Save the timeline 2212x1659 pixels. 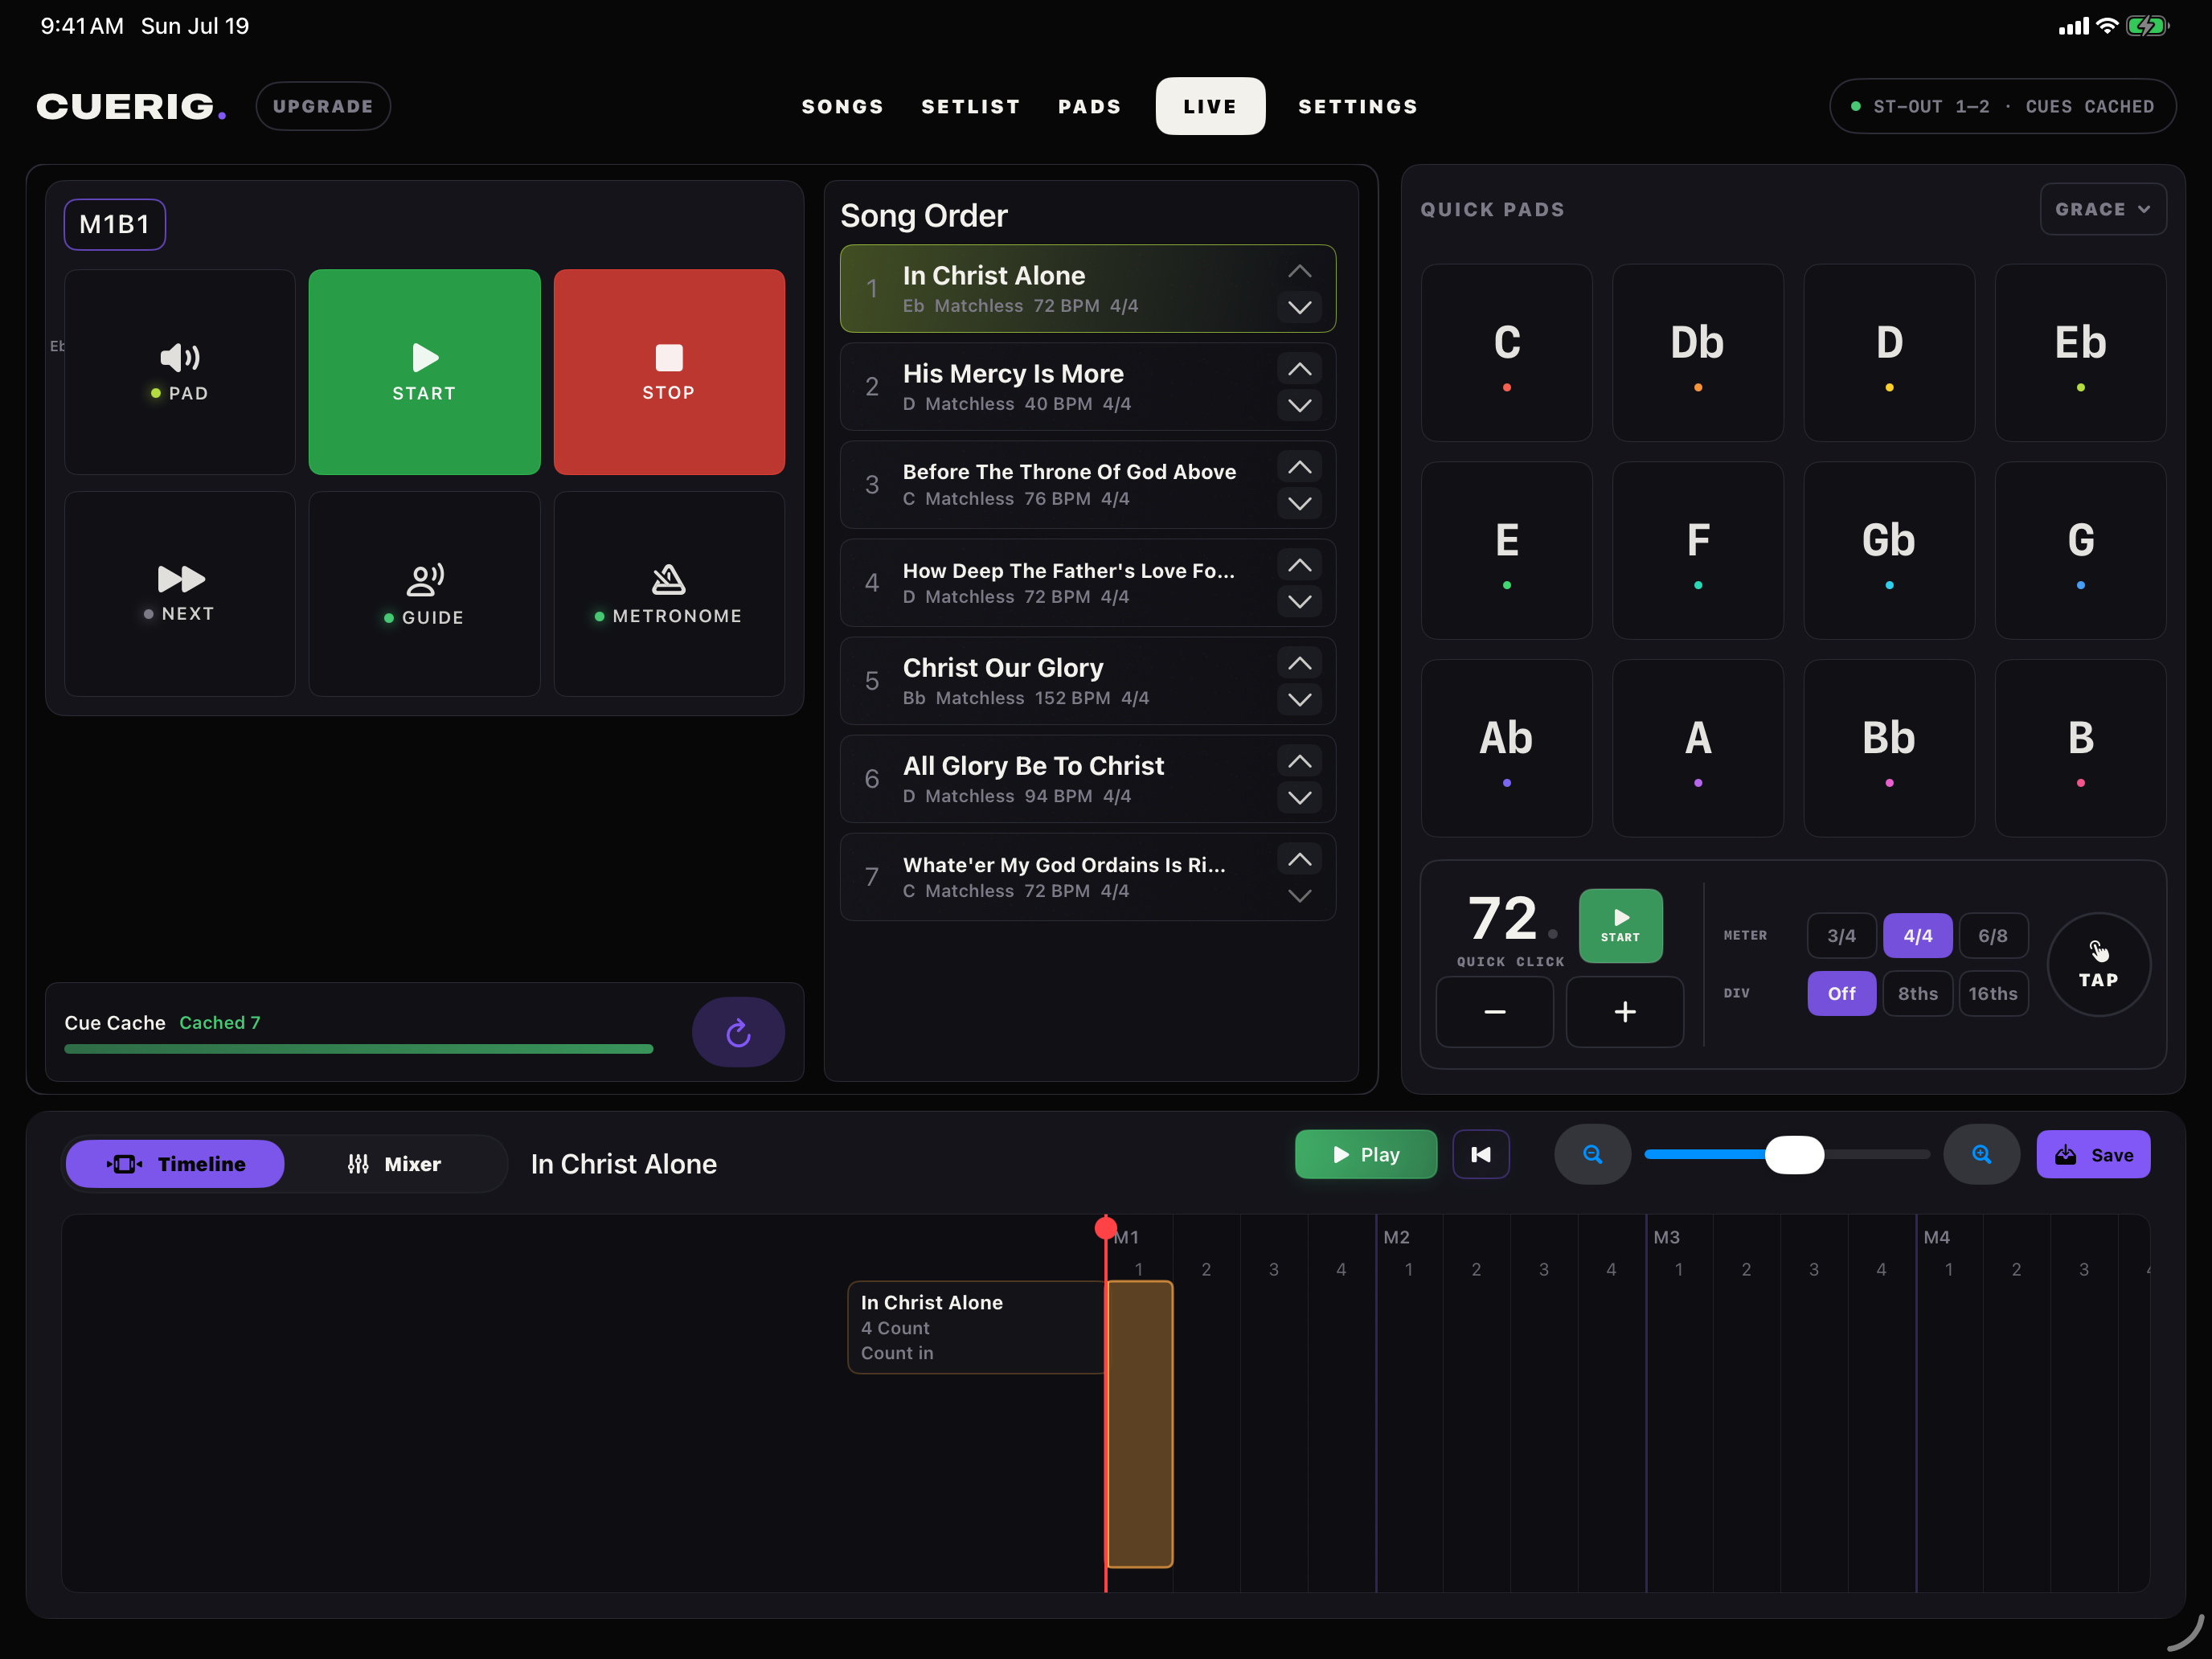point(2093,1154)
